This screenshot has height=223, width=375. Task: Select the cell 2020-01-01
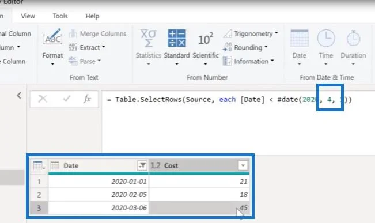99,182
